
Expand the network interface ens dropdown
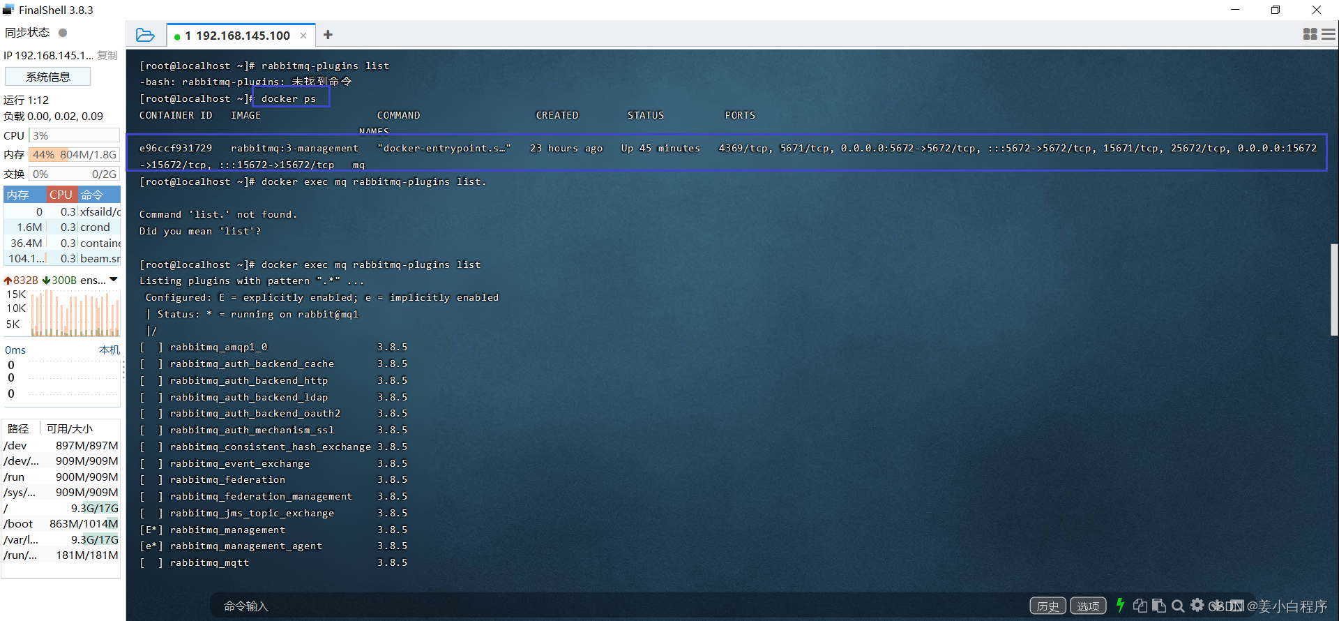114,280
